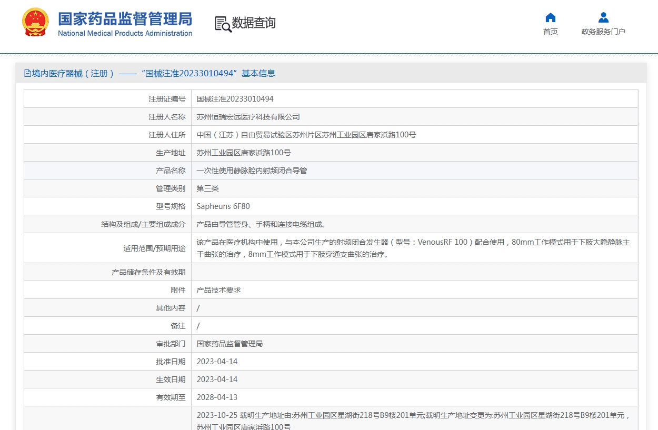Click the 数据查询 heading
The image size is (658, 430).
tap(254, 23)
